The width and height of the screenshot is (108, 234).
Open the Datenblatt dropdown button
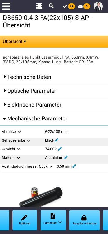pos(53,220)
